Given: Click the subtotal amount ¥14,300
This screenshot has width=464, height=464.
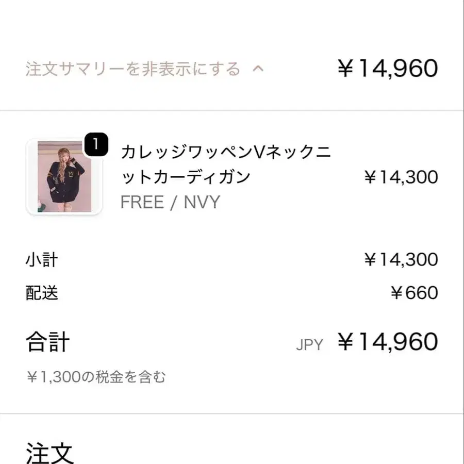Looking at the screenshot, I should coord(401,260).
